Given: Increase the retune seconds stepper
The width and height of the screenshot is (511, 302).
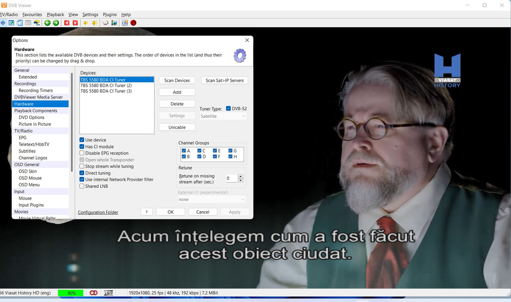Looking at the screenshot, I should click(240, 176).
